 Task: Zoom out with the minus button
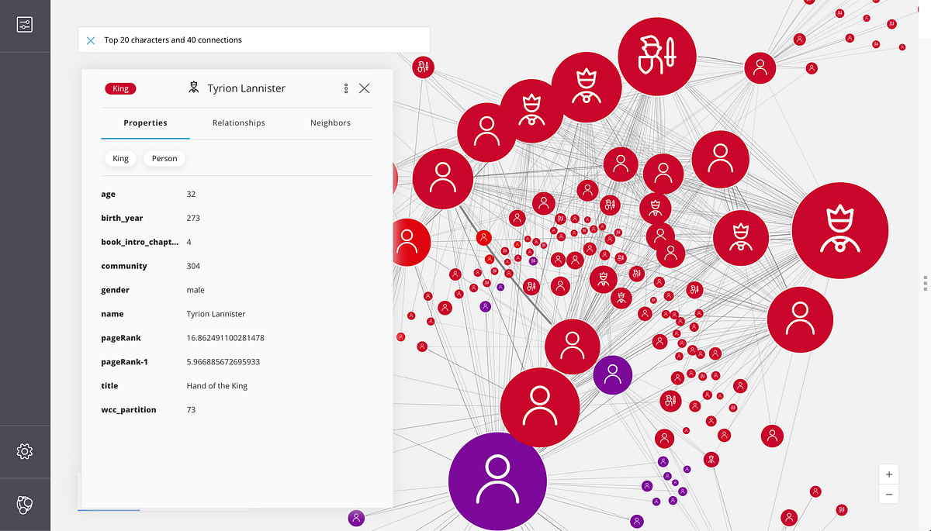coord(888,494)
